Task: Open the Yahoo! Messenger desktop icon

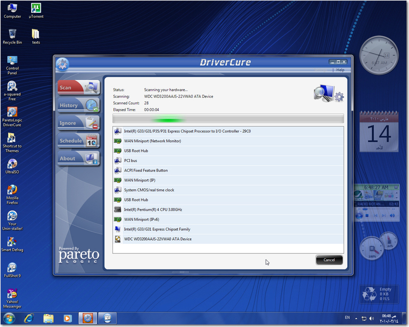Action: 12,298
